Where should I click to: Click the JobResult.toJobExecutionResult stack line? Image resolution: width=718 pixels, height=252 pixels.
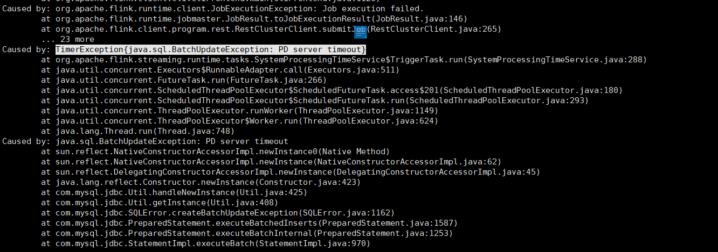click(254, 19)
